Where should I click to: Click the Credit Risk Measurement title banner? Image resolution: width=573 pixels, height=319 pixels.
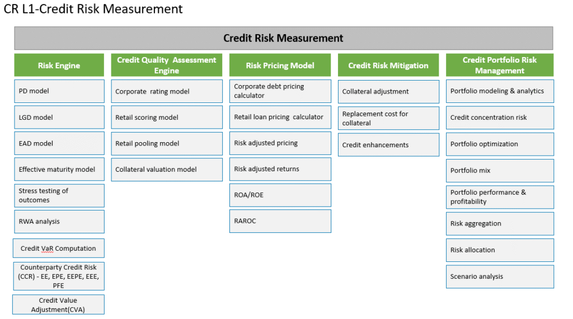pos(284,38)
